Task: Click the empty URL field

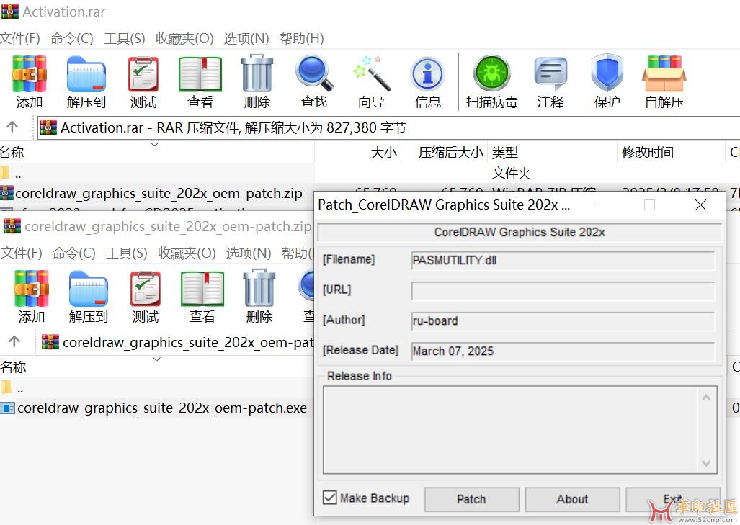Action: coord(563,290)
